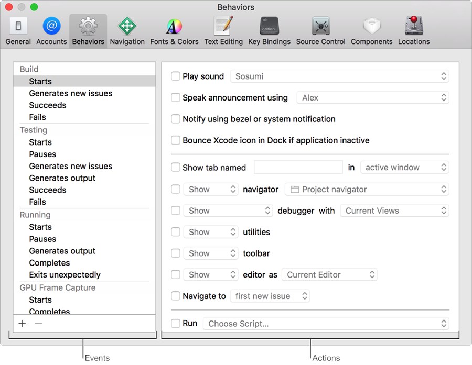Open Show dropdown before utilities
472x365 pixels.
pyautogui.click(x=211, y=232)
